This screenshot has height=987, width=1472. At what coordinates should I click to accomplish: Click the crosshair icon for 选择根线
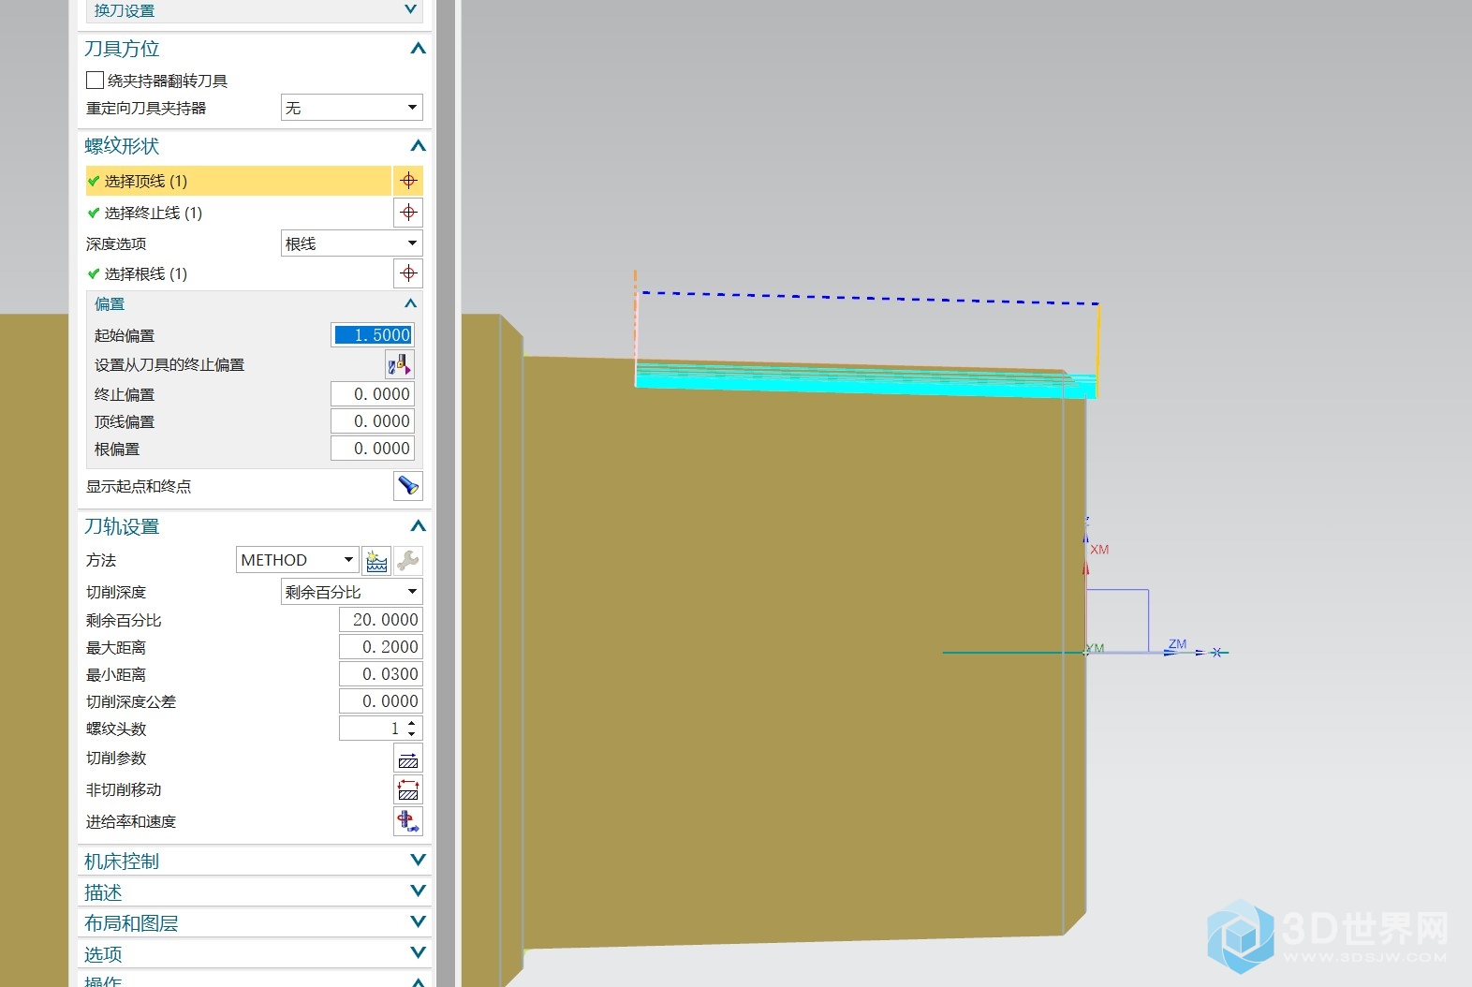pos(408,273)
